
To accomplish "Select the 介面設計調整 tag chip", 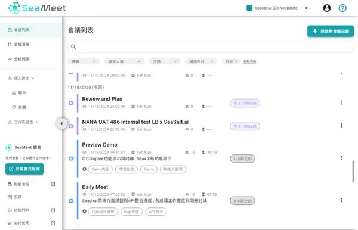I will [103, 212].
